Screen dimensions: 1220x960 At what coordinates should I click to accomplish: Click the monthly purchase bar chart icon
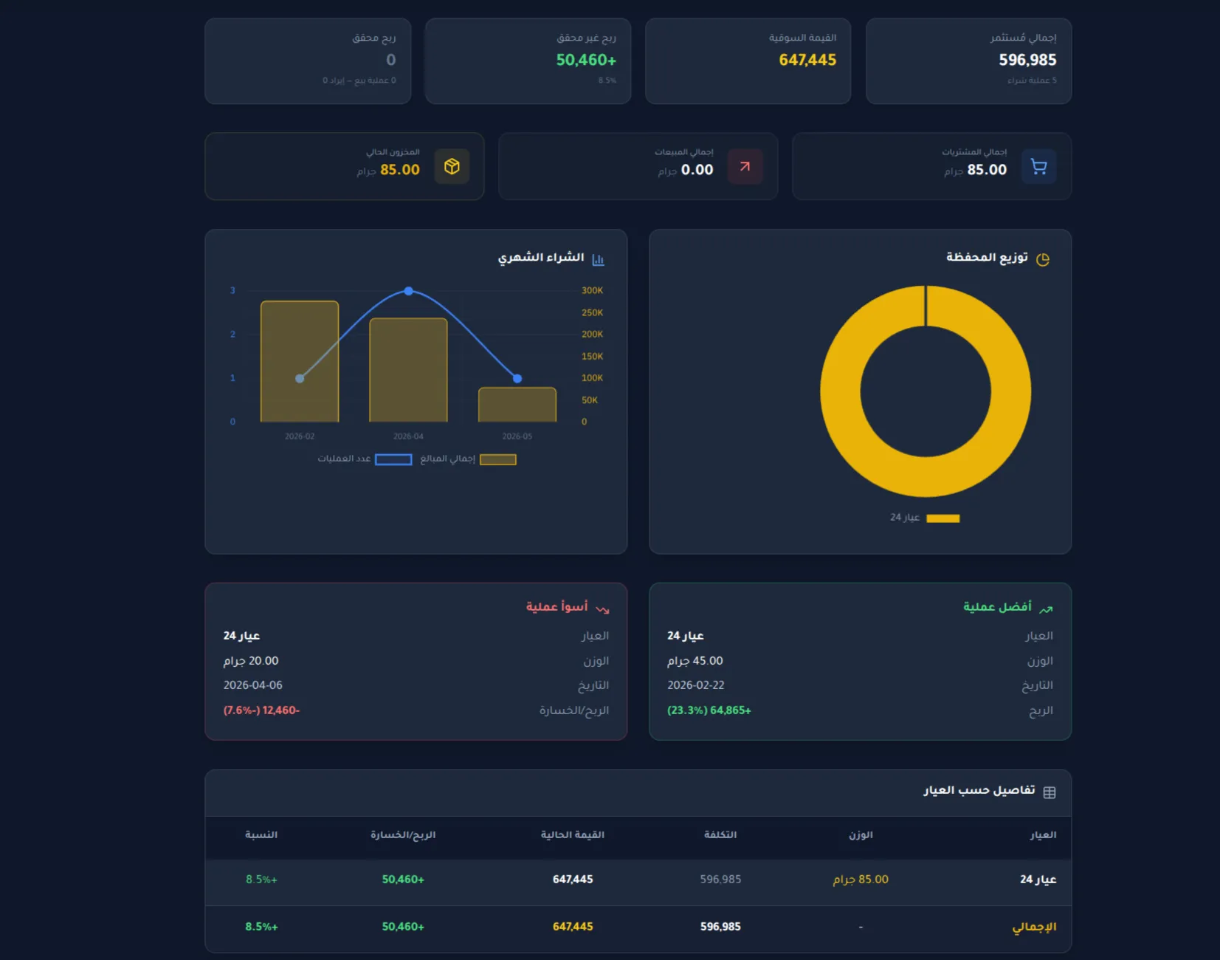[x=598, y=259]
